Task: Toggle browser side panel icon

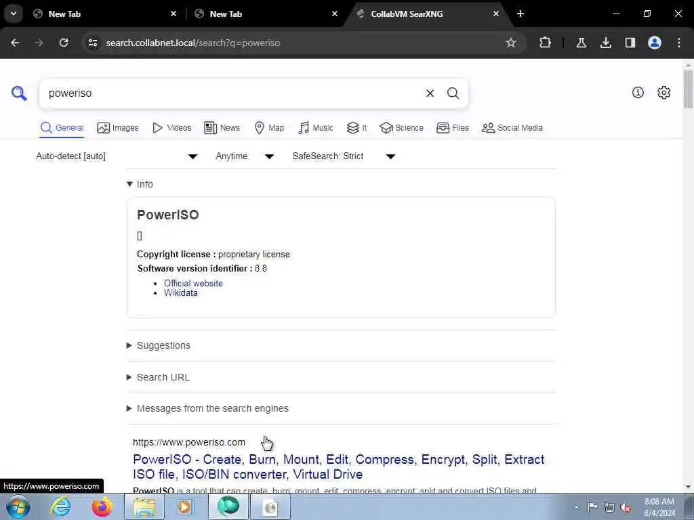Action: (630, 43)
